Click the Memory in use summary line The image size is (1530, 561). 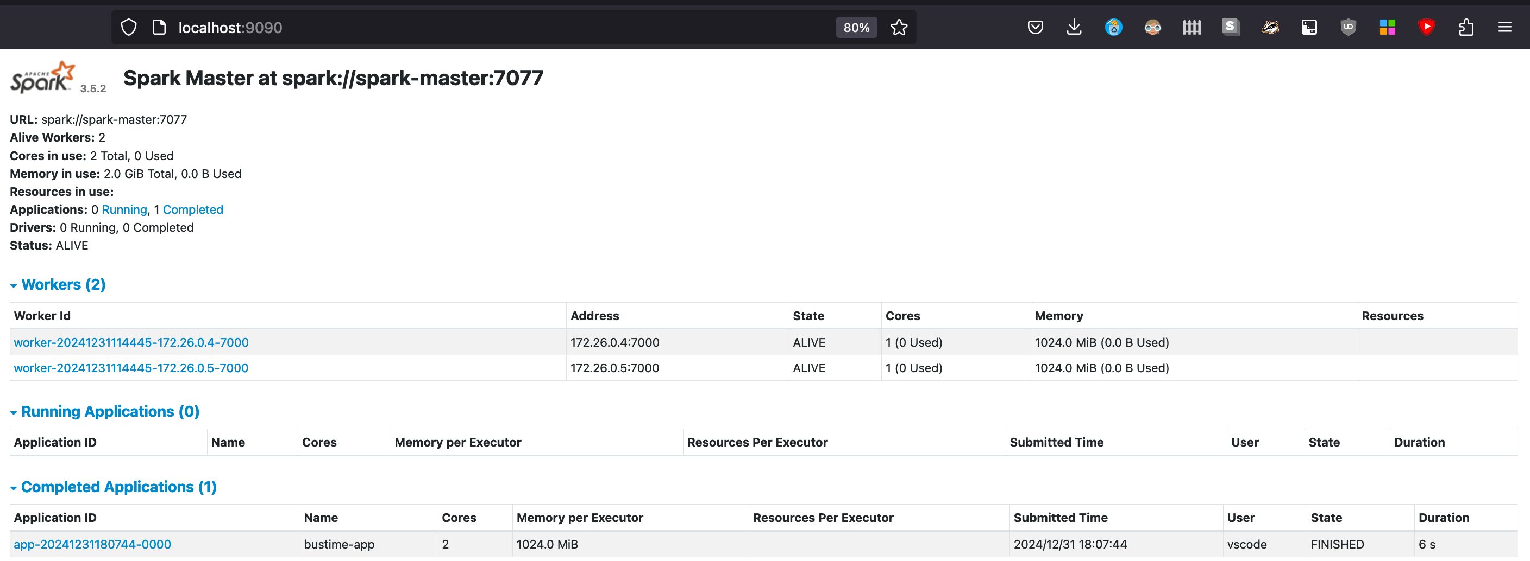(x=126, y=174)
